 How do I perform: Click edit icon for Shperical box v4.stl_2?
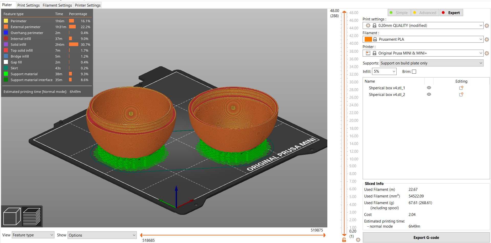tap(461, 94)
